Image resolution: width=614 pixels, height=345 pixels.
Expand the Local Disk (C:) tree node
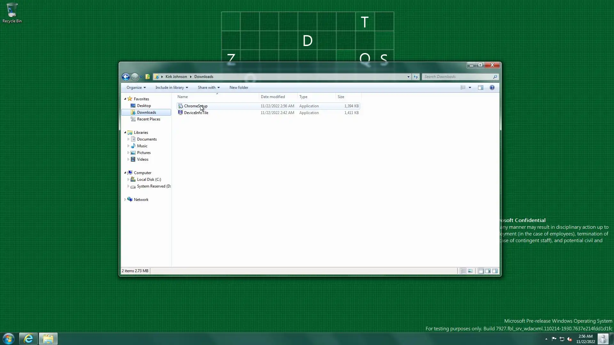coord(128,180)
